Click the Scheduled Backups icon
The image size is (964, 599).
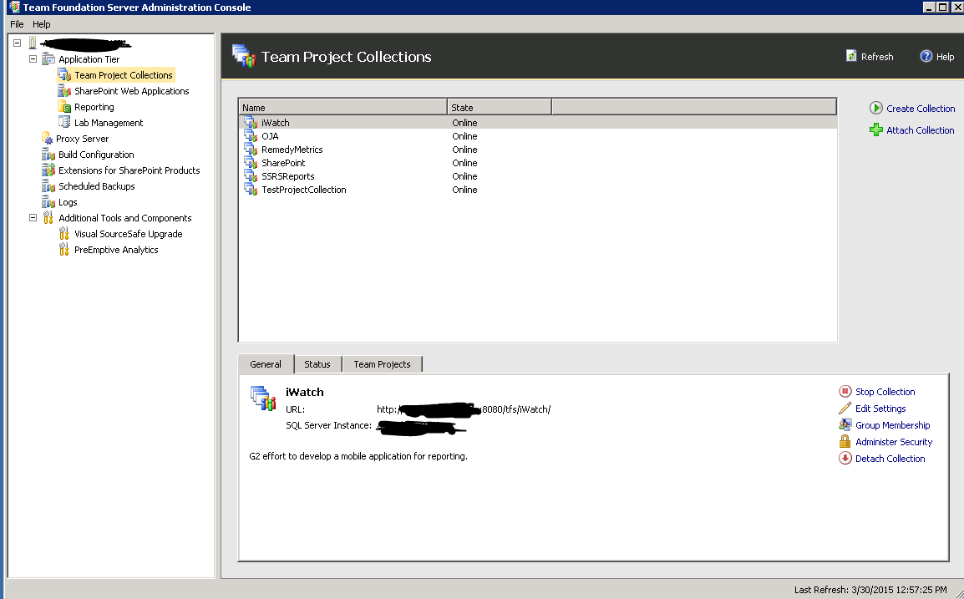[x=48, y=186]
